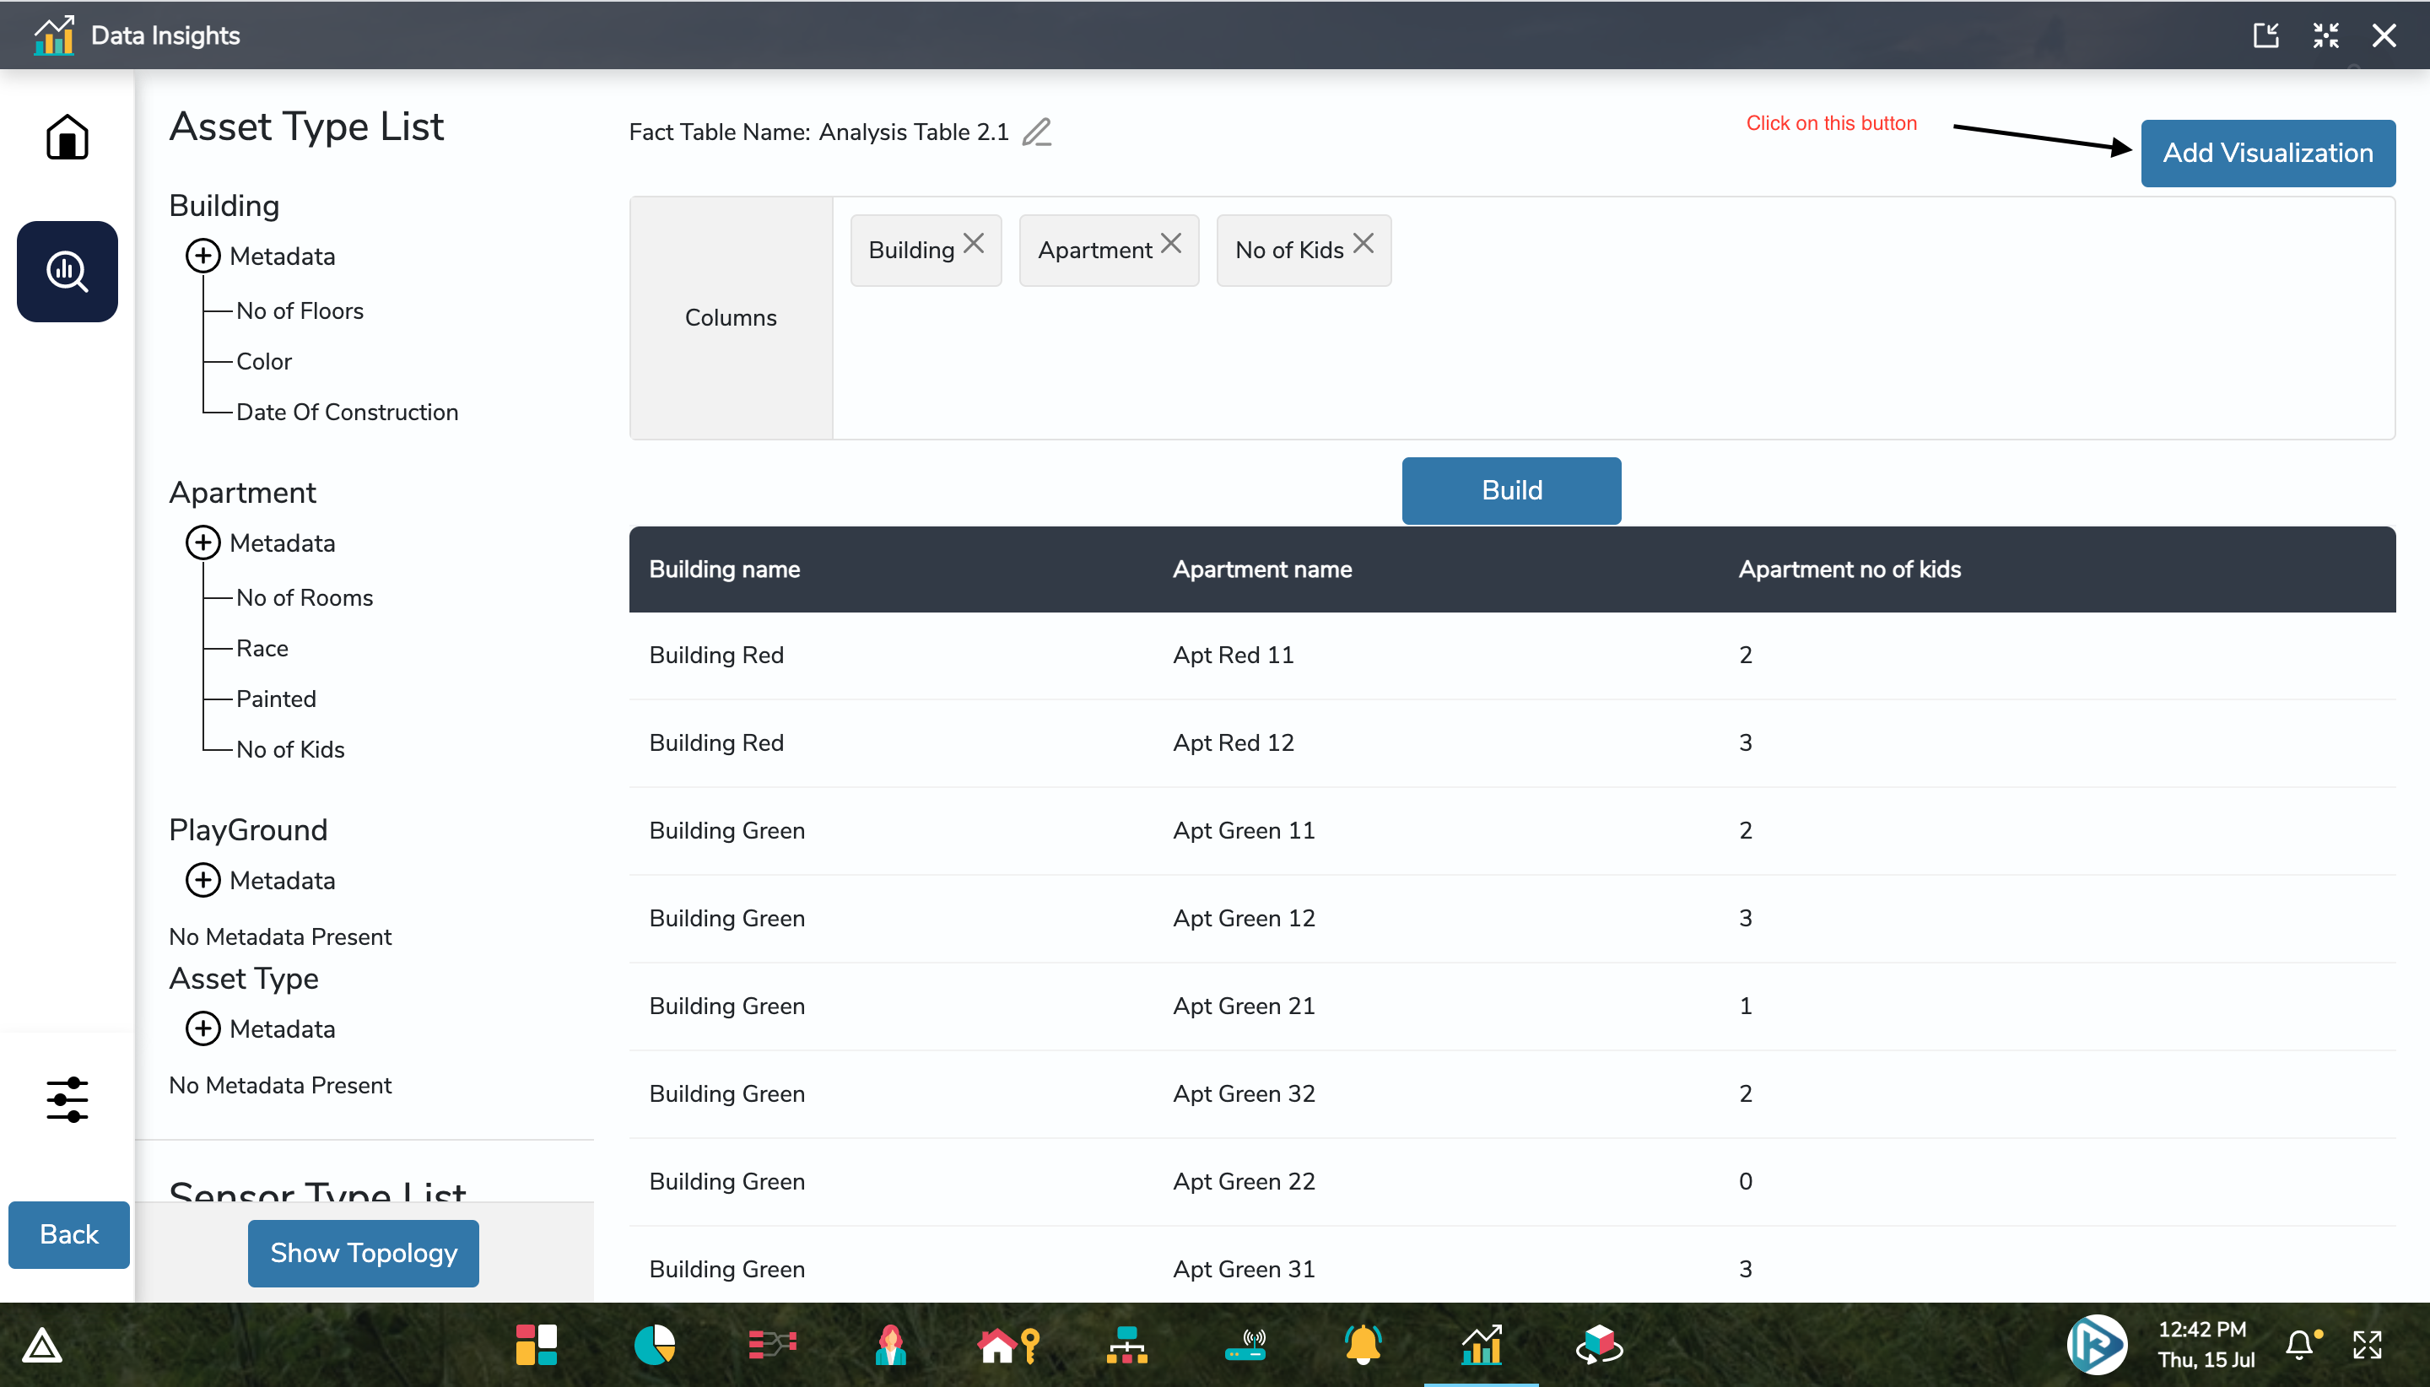Open the bell alerts app in taskbar
The height and width of the screenshot is (1387, 2430).
1362,1345
